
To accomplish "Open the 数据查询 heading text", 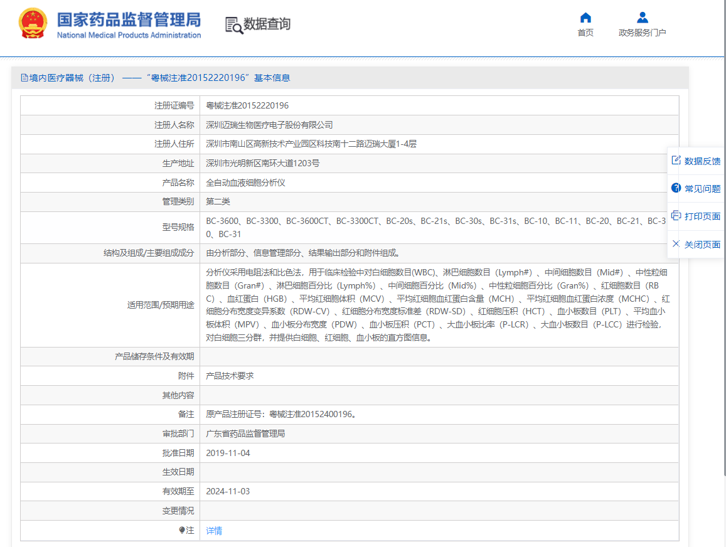I will point(267,24).
